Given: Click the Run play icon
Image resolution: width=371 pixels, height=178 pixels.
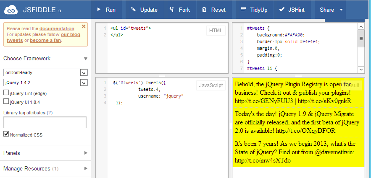Looking at the screenshot, I should pos(99,10).
